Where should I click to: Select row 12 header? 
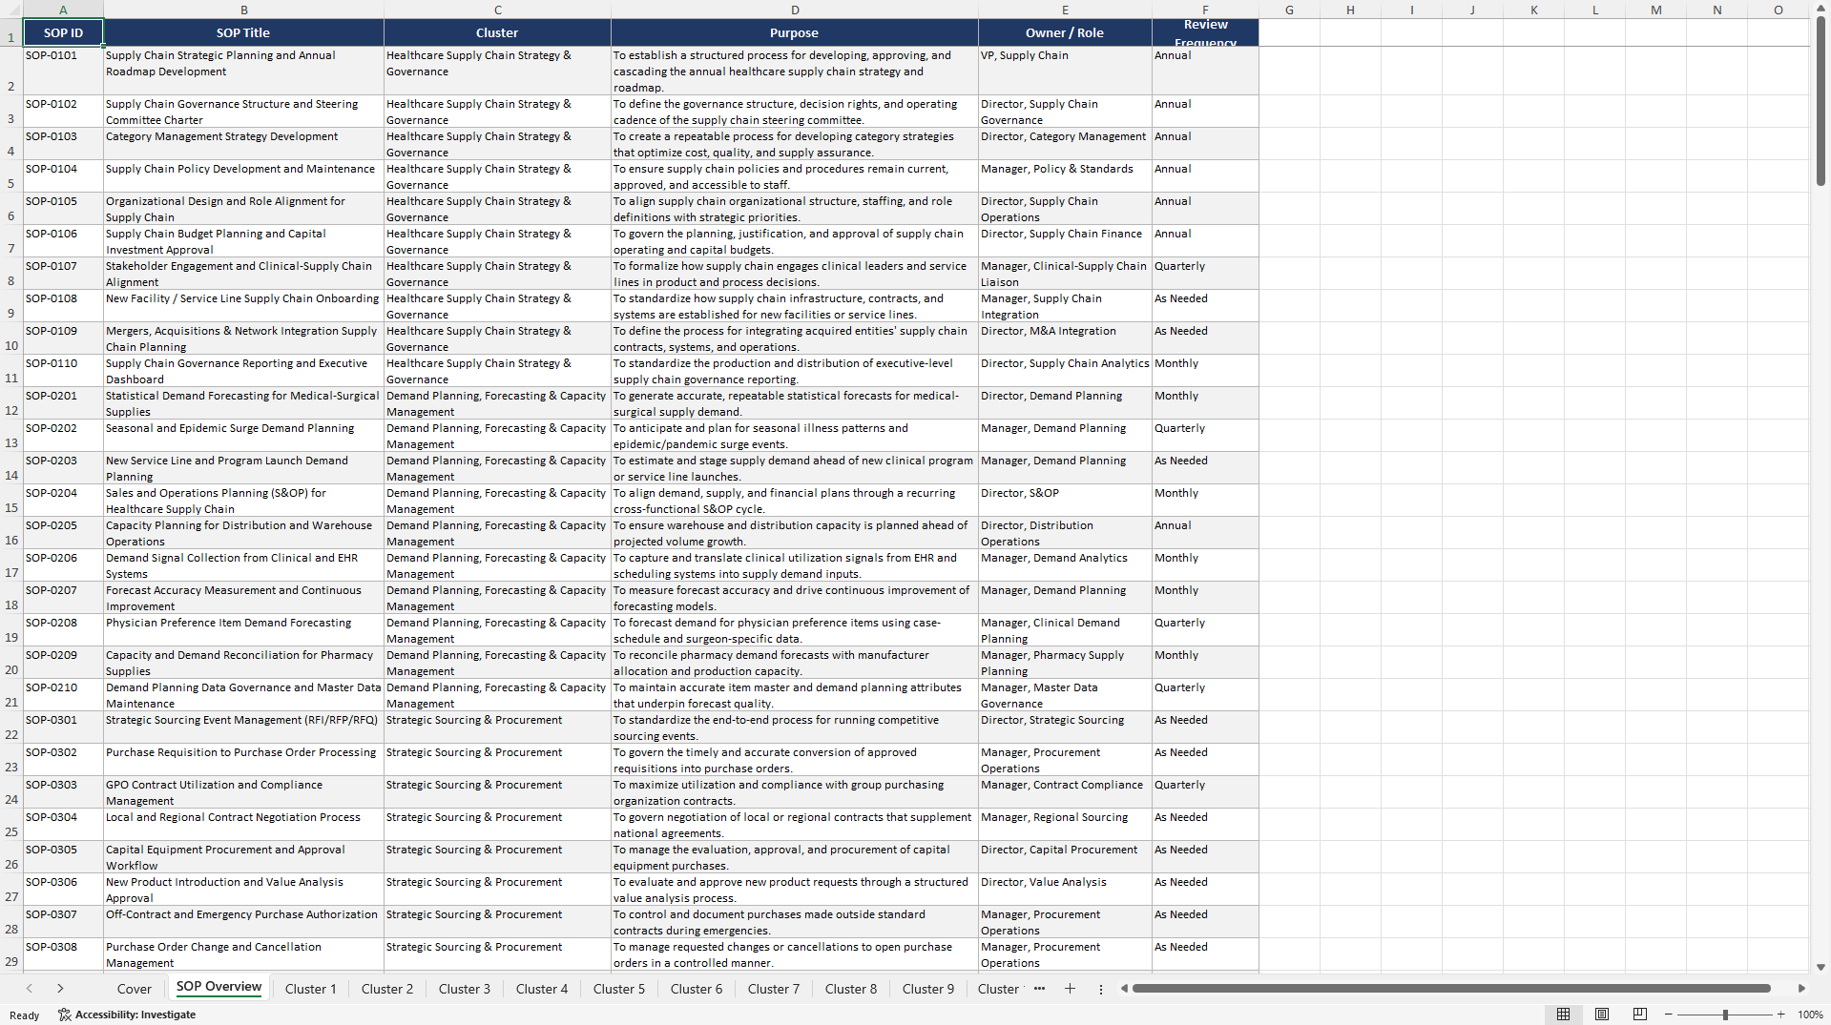11,402
